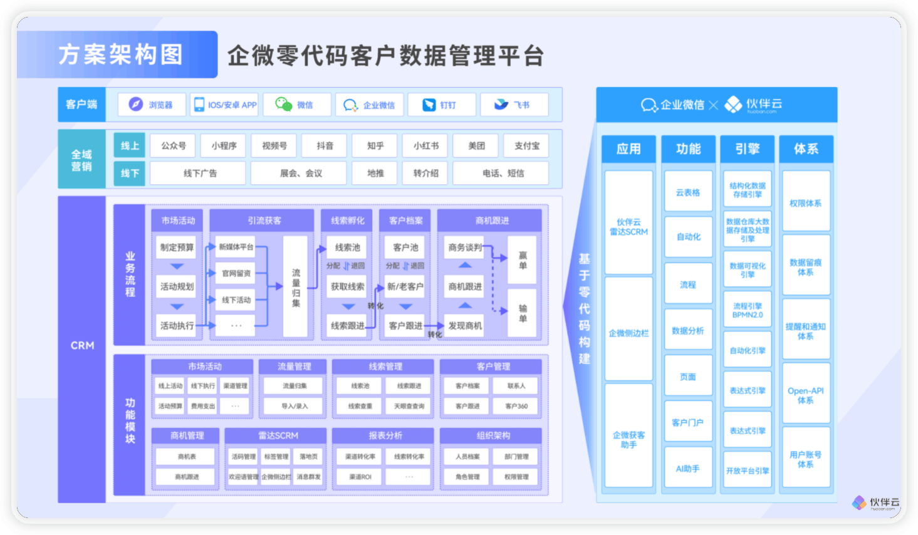The width and height of the screenshot is (918, 535).
Task: Click the Open-API体系 box
Action: [806, 395]
